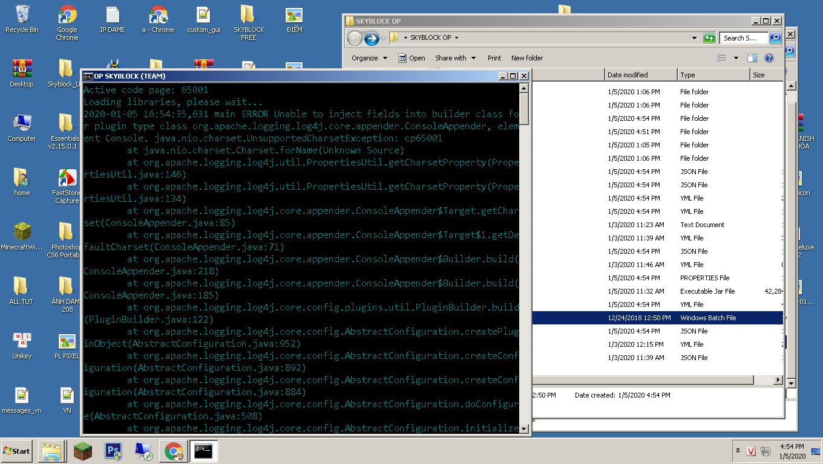The width and height of the screenshot is (823, 464).
Task: Sort files by Date modified column
Action: tap(640, 75)
